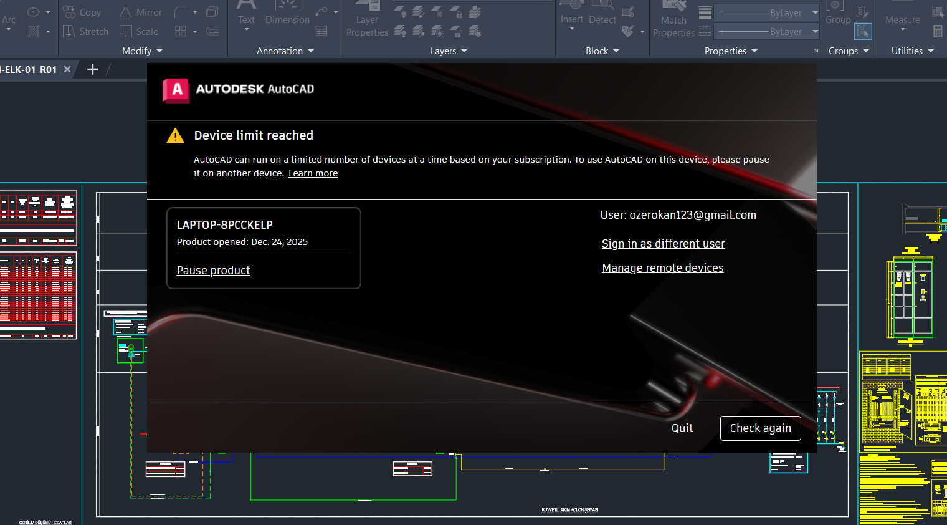Click the Group Edit icon
This screenshot has width=947, height=525.
tap(863, 12)
